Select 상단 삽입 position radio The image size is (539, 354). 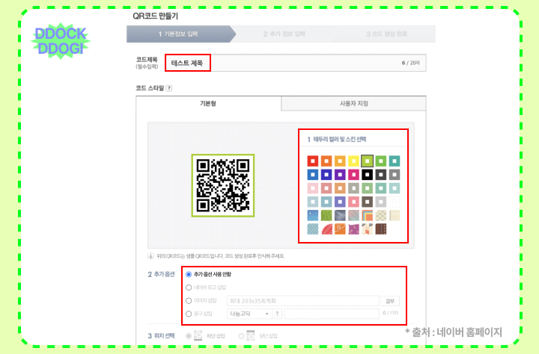[x=241, y=336]
